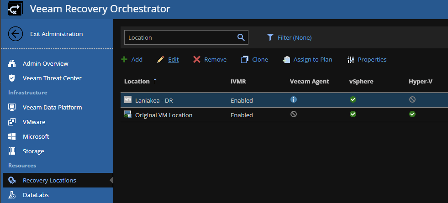Go to Veeam Threat Center

click(45, 78)
